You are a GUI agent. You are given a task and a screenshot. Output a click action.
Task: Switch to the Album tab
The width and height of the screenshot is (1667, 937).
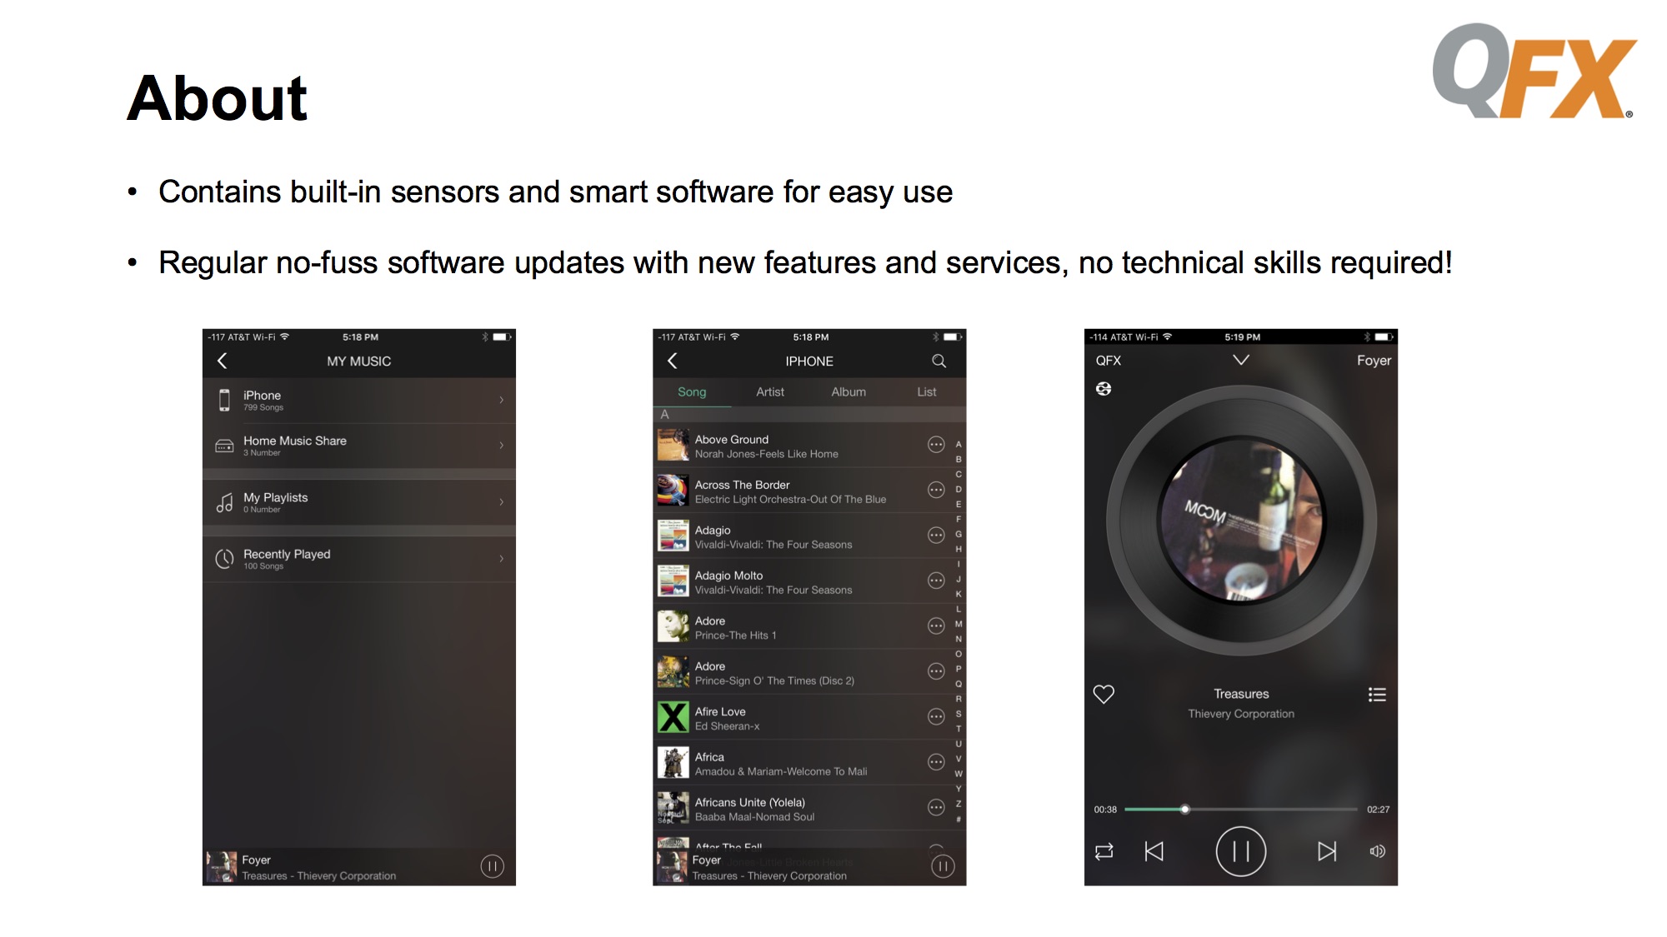849,391
